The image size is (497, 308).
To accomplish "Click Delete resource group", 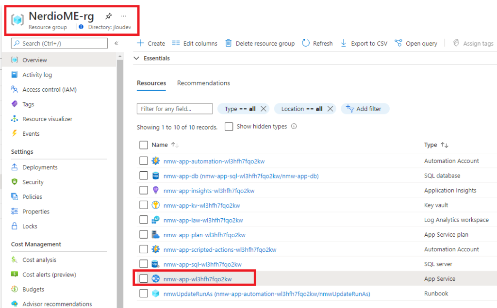I will pyautogui.click(x=260, y=44).
